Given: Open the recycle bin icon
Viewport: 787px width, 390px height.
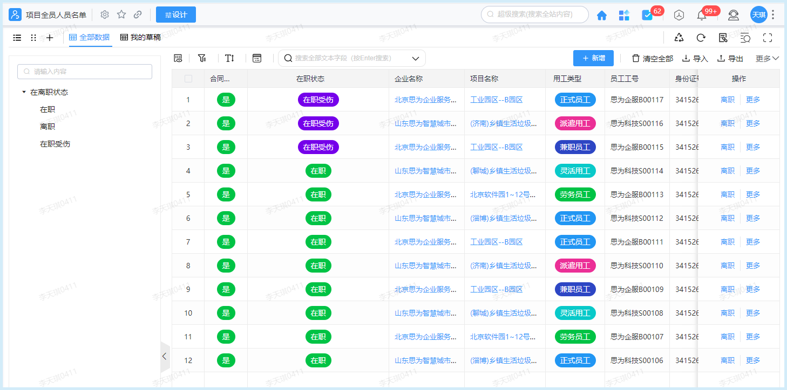Looking at the screenshot, I should (679, 38).
